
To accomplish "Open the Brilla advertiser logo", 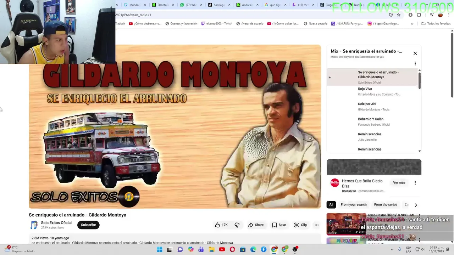I will (334, 183).
